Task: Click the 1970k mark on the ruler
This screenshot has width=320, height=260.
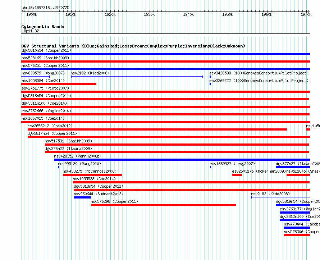Action: (x=306, y=14)
